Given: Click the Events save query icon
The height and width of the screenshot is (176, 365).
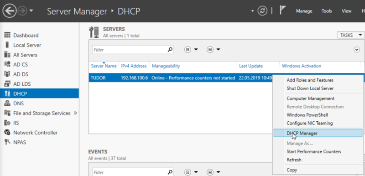Looking at the screenshot, I should tap(210, 172).
